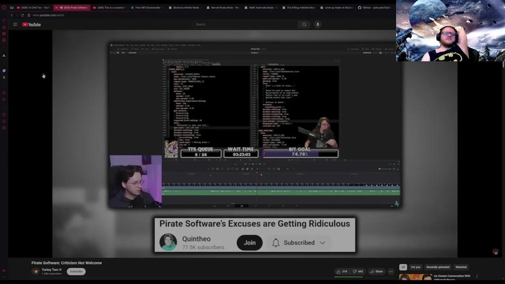The height and width of the screenshot is (284, 505).
Task: Switch to the Pirate Software tab
Action: coord(71,7)
